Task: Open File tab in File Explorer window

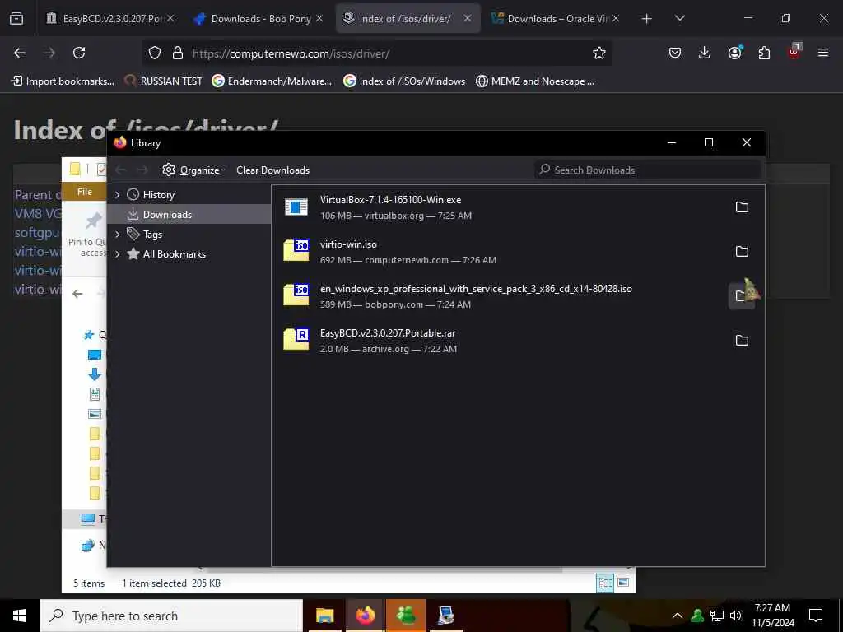Action: click(85, 192)
